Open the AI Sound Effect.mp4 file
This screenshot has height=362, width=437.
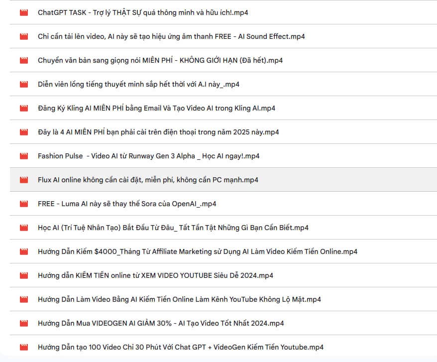coord(171,36)
